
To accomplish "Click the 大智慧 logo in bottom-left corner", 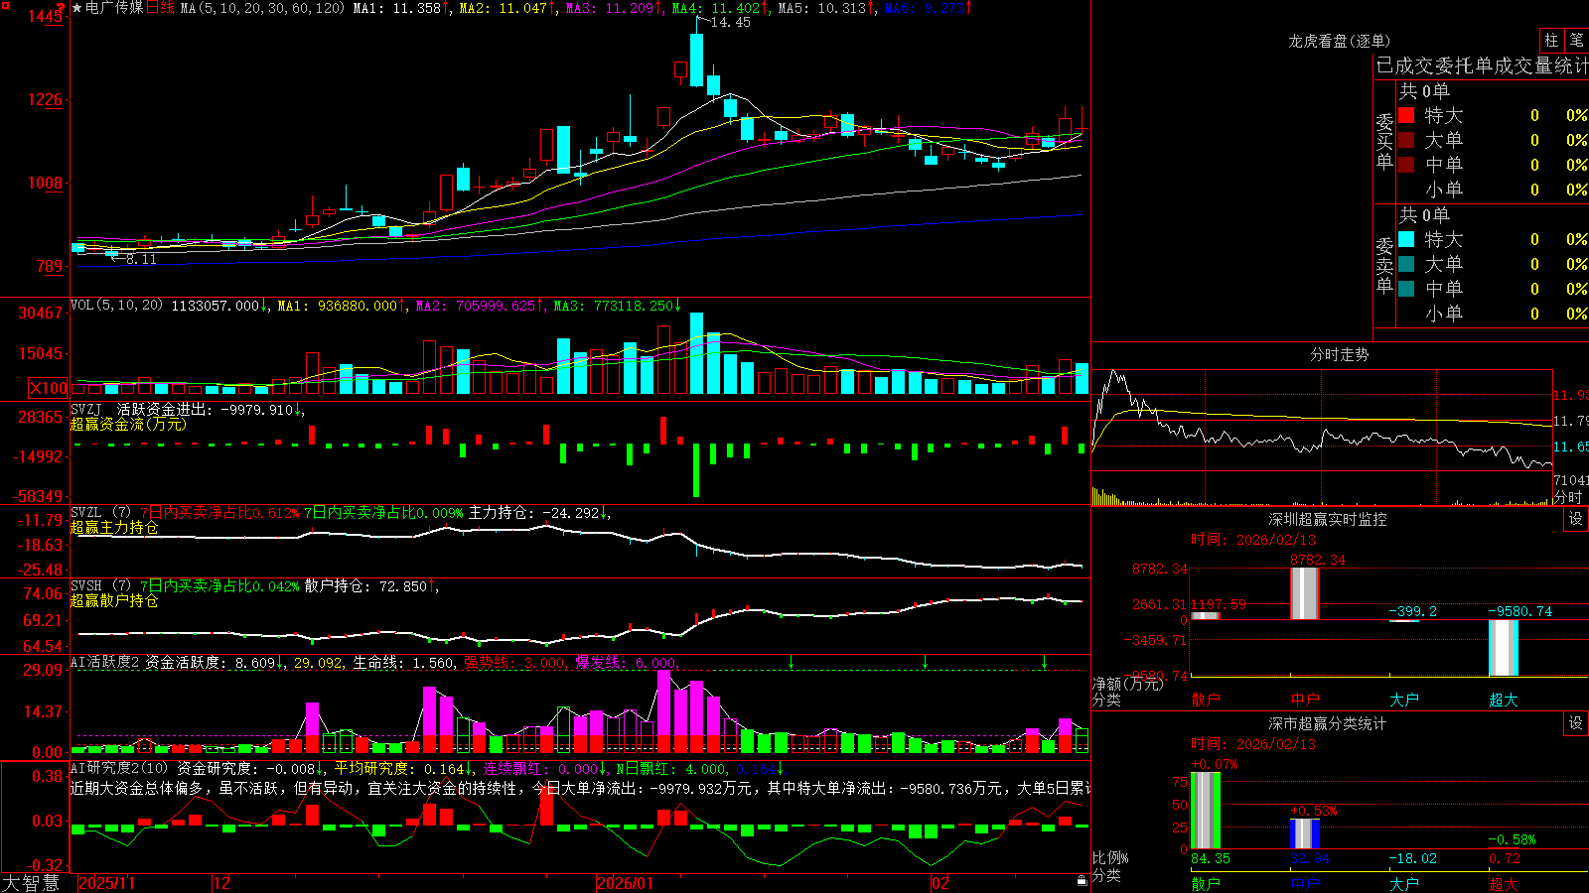I will click(x=32, y=882).
